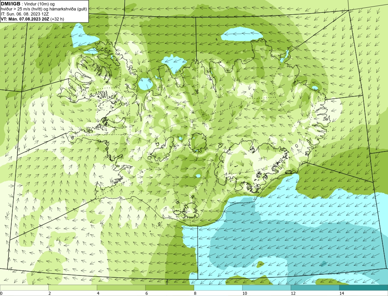Click the 6–8 m/s dark green swatch
The width and height of the screenshot is (388, 296).
[x=170, y=287]
